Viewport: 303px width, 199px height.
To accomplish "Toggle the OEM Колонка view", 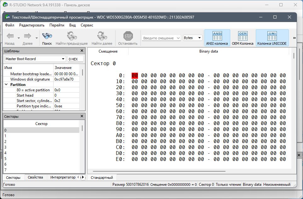I will (x=243, y=38).
